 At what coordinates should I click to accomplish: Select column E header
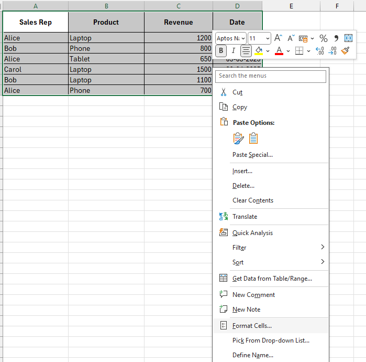click(x=291, y=6)
